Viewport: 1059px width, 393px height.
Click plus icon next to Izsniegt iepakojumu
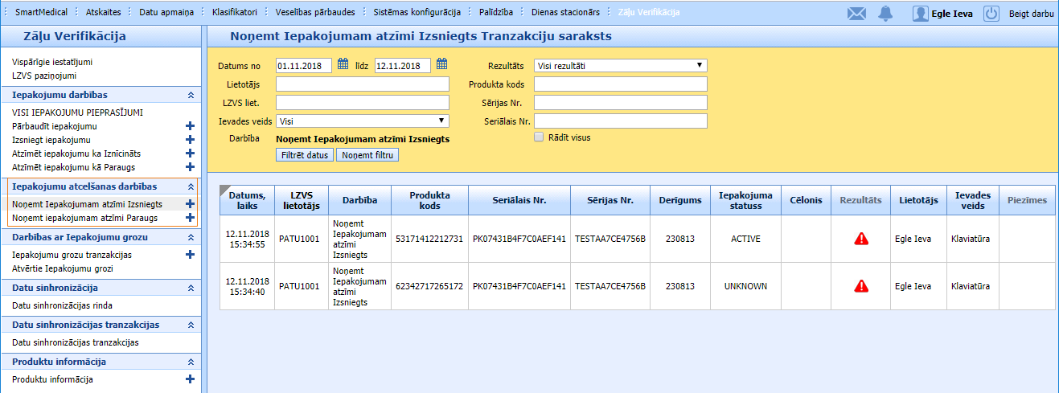pyautogui.click(x=190, y=140)
